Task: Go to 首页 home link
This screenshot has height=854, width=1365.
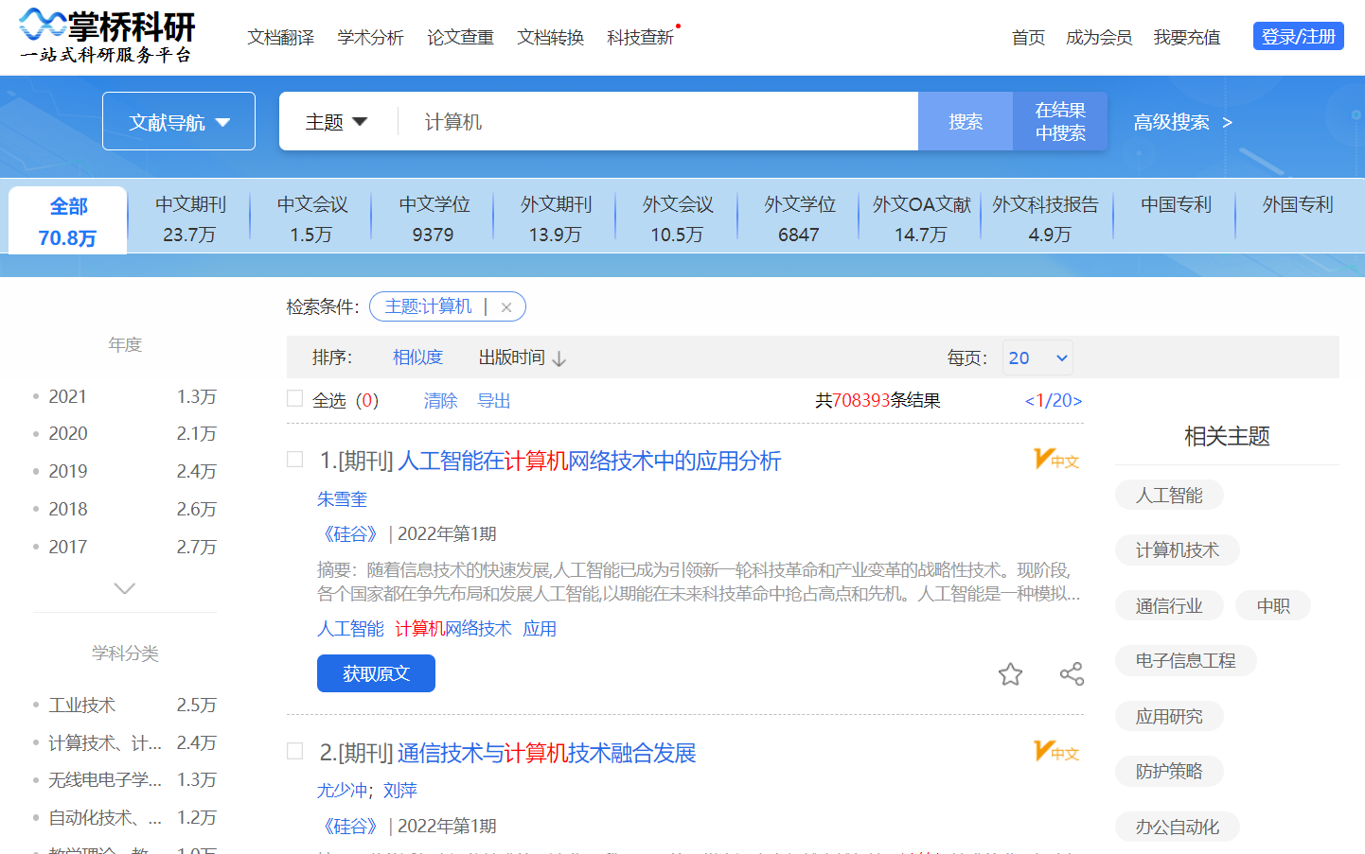Action: tap(1028, 37)
